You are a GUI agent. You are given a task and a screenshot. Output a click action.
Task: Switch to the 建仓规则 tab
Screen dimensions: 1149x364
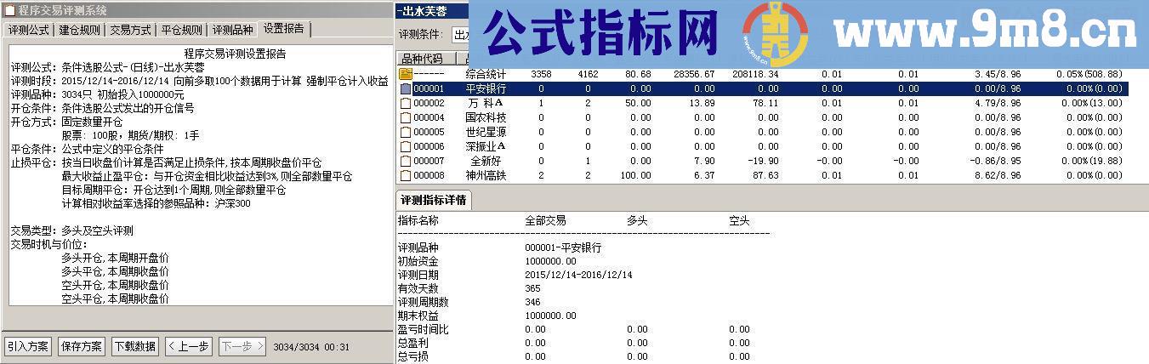[80, 30]
